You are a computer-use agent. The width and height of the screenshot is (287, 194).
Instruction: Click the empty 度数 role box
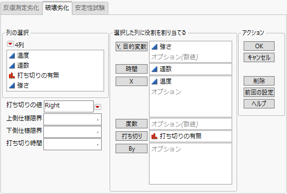click(x=190, y=124)
